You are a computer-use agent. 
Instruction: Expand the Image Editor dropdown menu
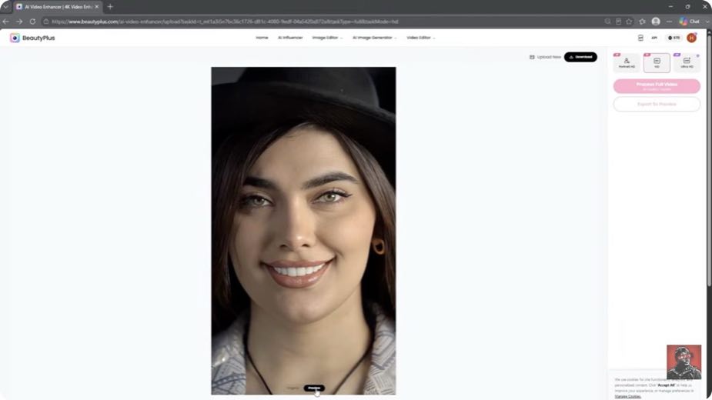pos(327,38)
